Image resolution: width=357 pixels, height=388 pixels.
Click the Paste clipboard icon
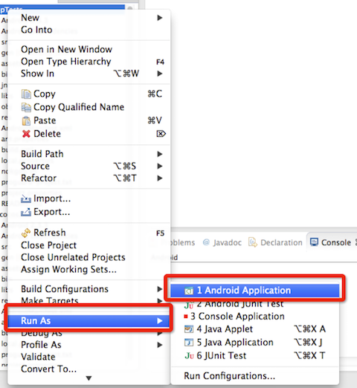coord(26,120)
